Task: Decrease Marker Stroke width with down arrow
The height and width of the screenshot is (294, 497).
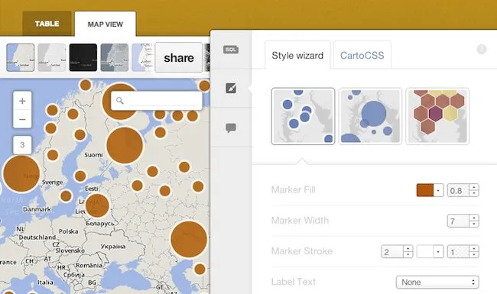Action: point(408,255)
